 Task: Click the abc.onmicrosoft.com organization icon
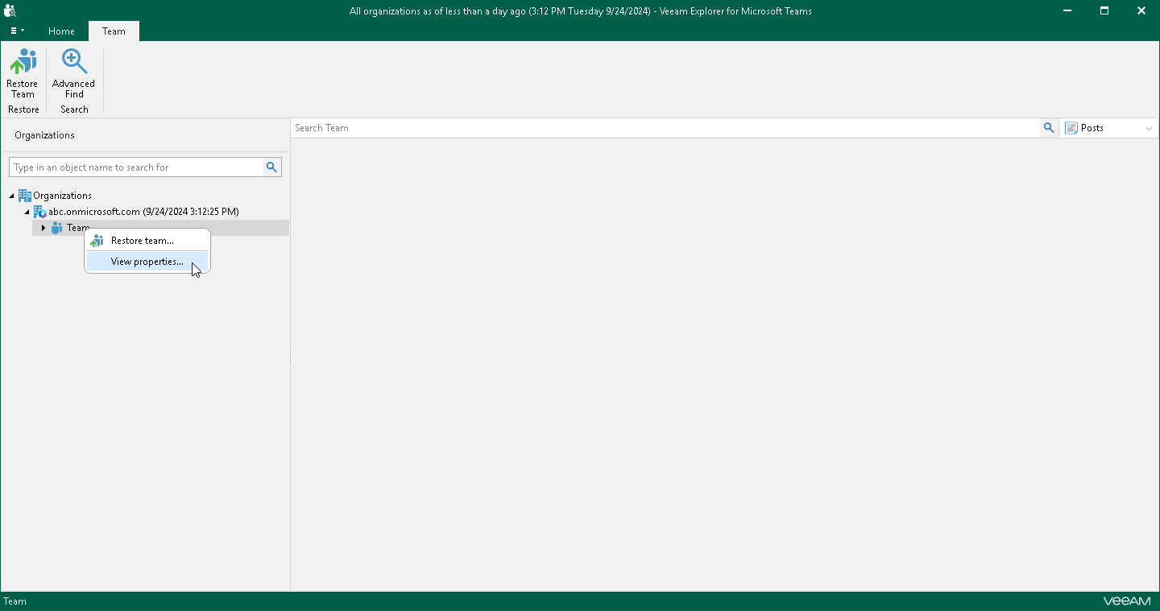click(x=39, y=212)
